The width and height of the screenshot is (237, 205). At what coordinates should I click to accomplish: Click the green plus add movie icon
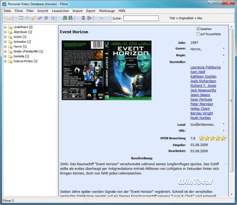click(x=27, y=18)
